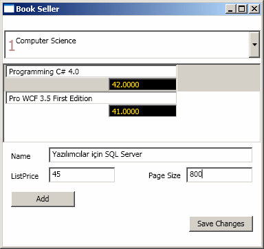Viewport: 264px width, 249px height.
Task: Maximize the Book Seller window
Action: (242, 9)
